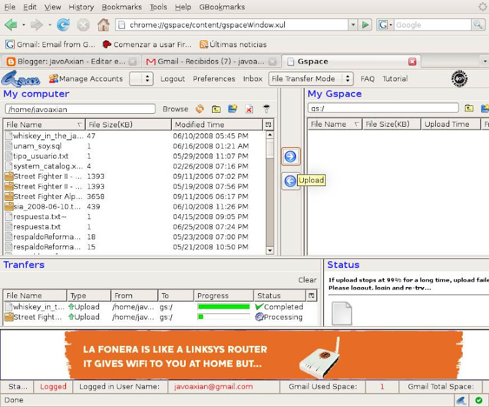Switch to the Blogger: JavoAxian tab

(71, 62)
